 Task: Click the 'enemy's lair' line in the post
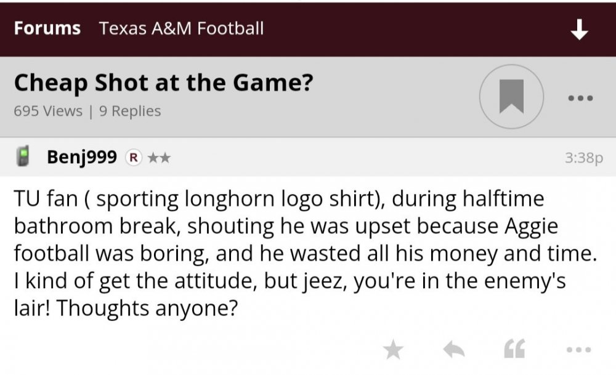(290, 281)
